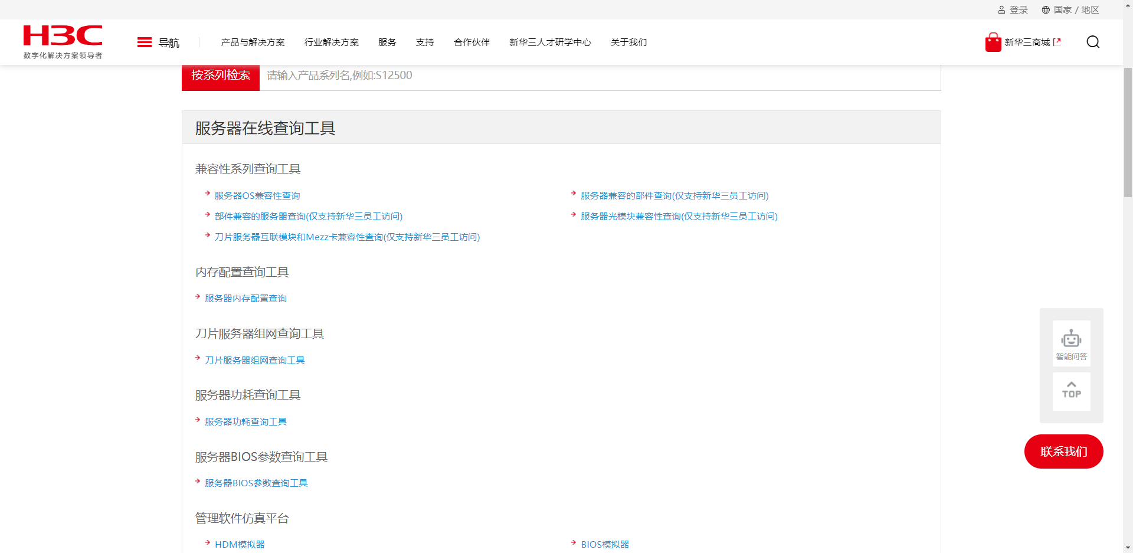Click the 服务器BIOS参数查询工具 section heading
This screenshot has width=1133, height=553.
[x=261, y=457]
